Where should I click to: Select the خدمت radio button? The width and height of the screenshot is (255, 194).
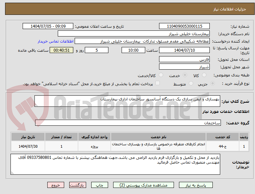[x=185, y=75]
